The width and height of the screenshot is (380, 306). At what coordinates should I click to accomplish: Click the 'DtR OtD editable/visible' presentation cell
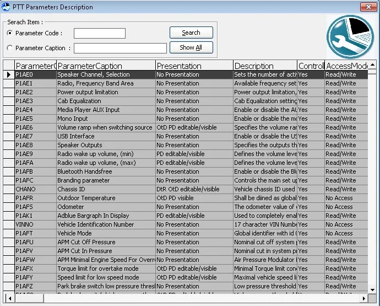(194, 189)
